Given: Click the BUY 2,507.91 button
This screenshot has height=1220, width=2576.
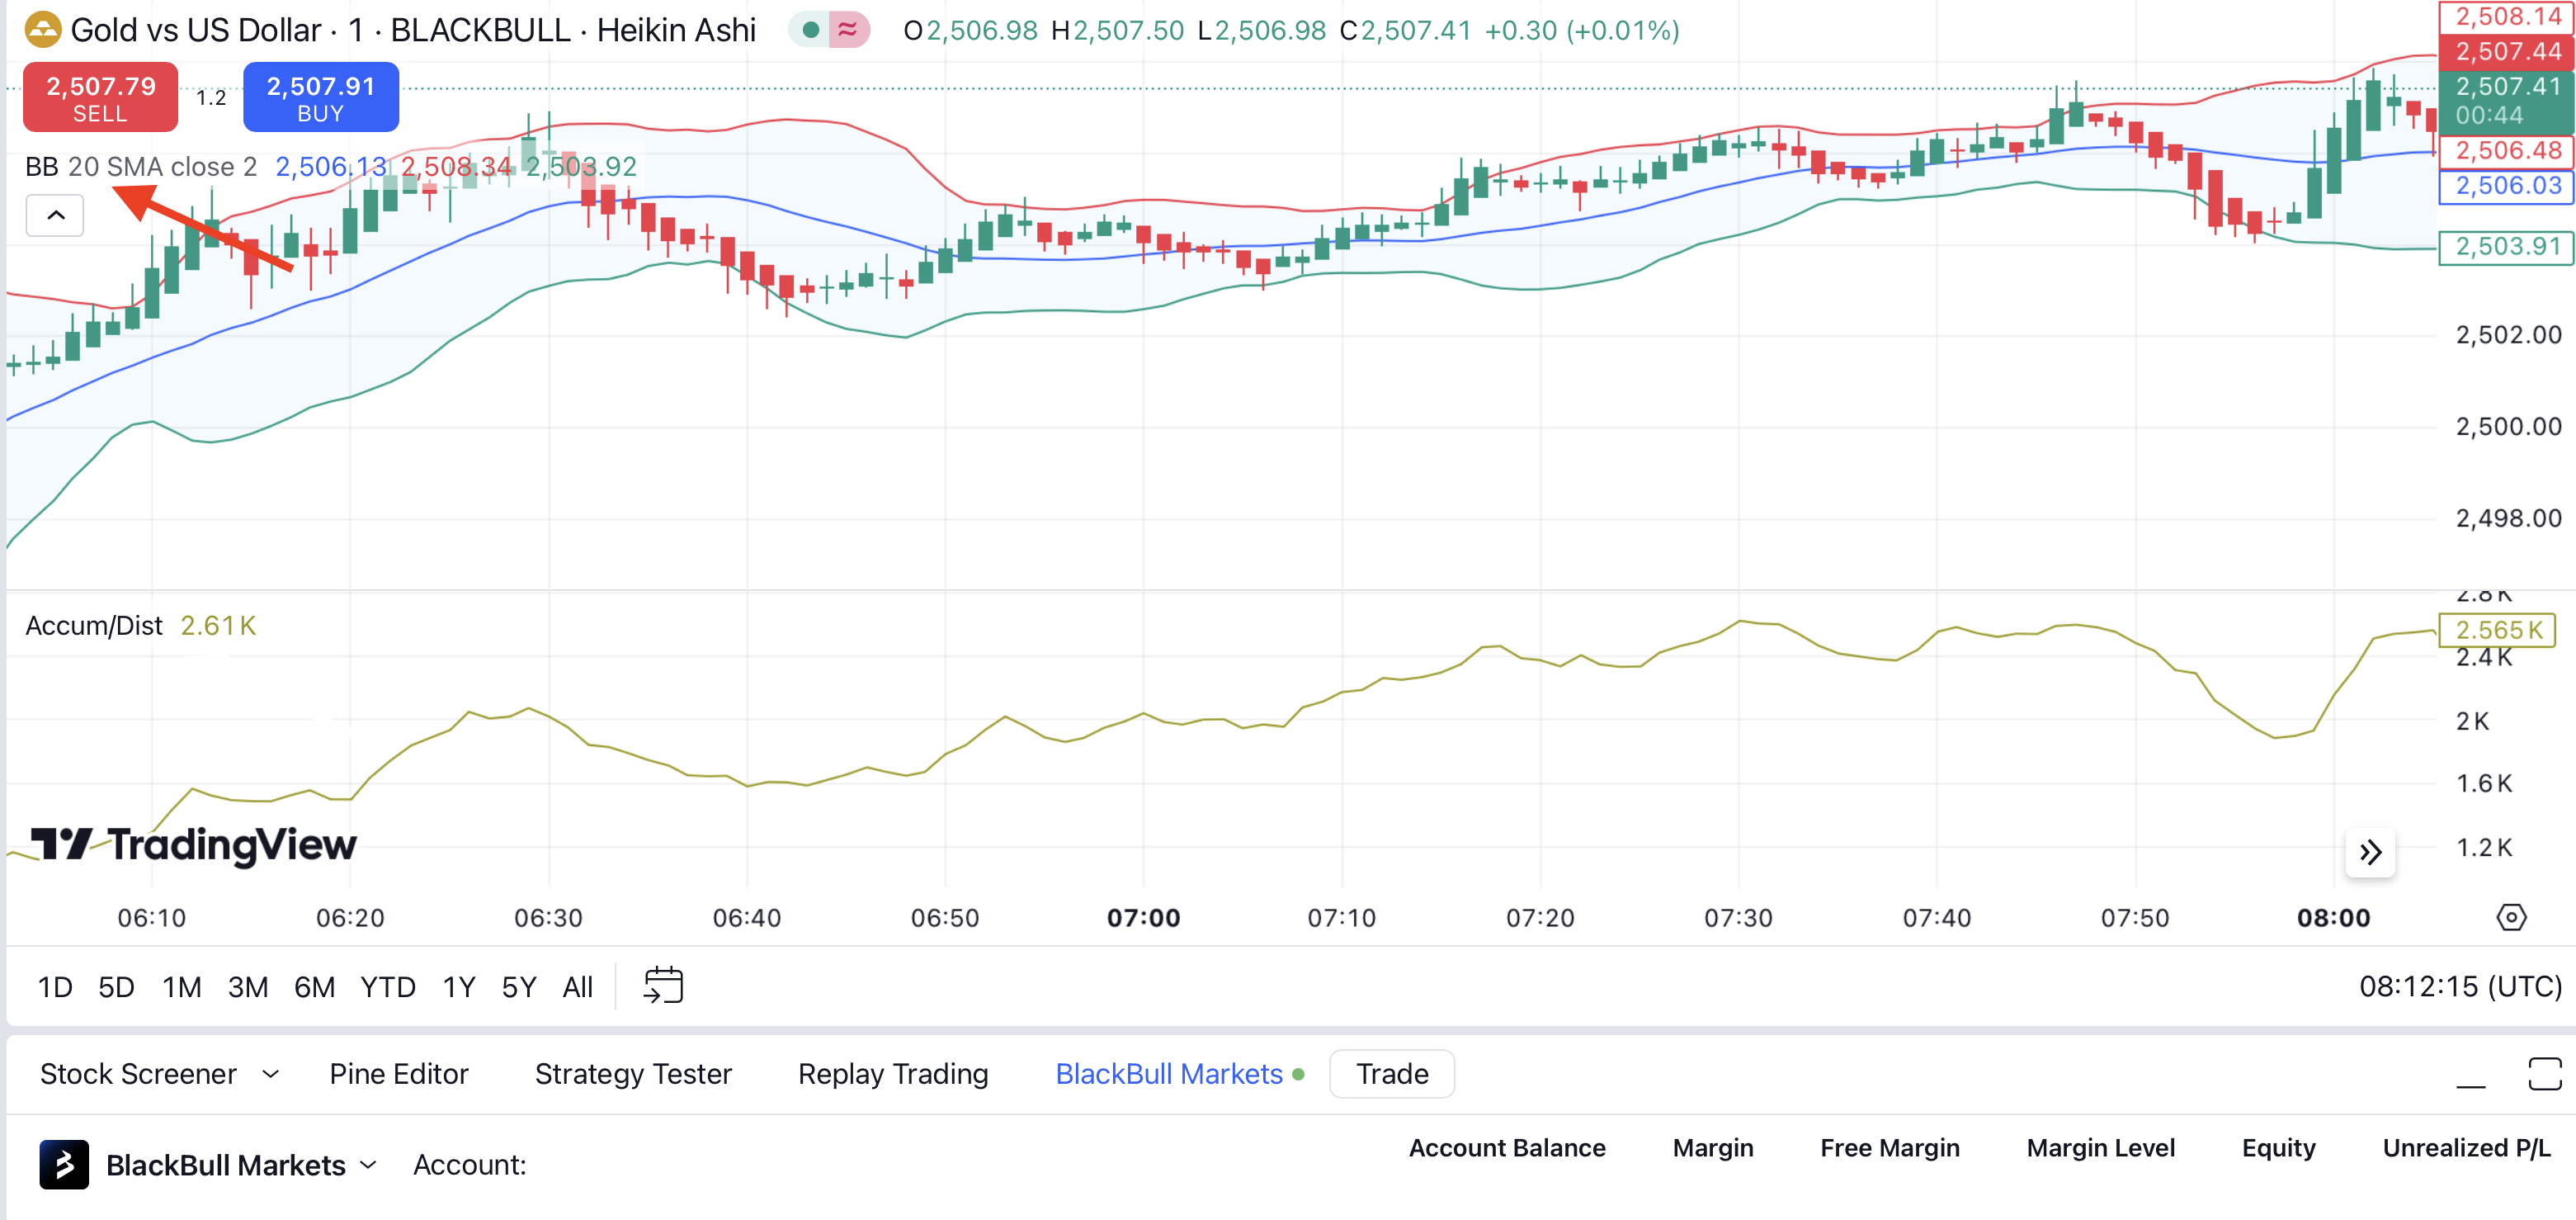Looking at the screenshot, I should click(320, 97).
